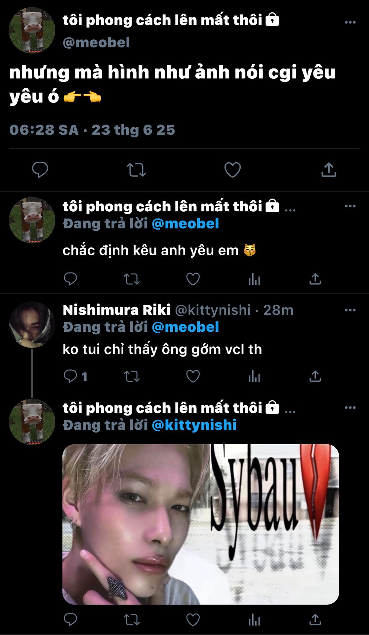
Task: Show analytics for the Sybau image reply
Action: 254,620
